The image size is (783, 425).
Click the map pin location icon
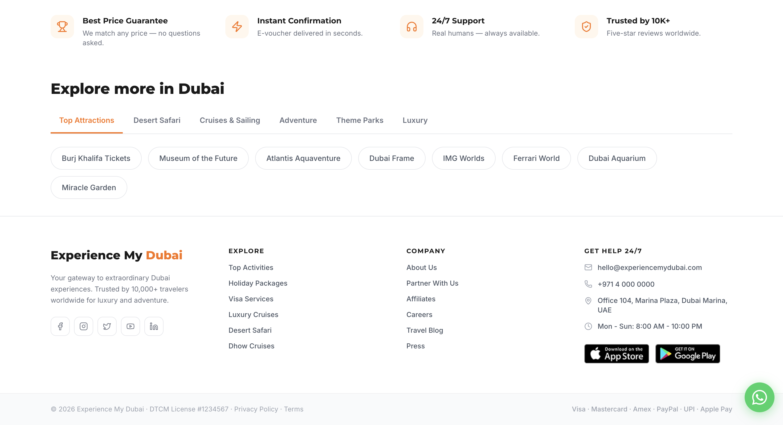588,301
